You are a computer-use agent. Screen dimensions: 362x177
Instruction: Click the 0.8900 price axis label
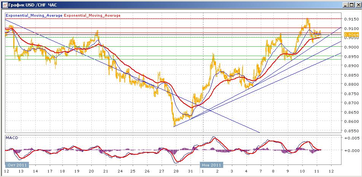tap(351, 66)
